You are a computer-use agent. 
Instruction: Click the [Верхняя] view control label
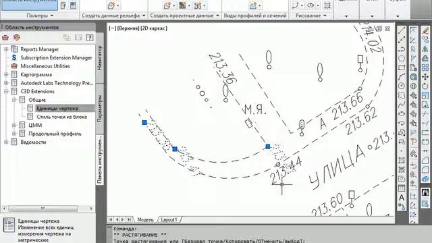tap(128, 28)
